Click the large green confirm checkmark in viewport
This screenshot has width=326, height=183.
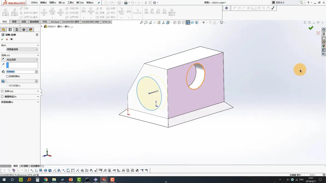[x=311, y=28]
